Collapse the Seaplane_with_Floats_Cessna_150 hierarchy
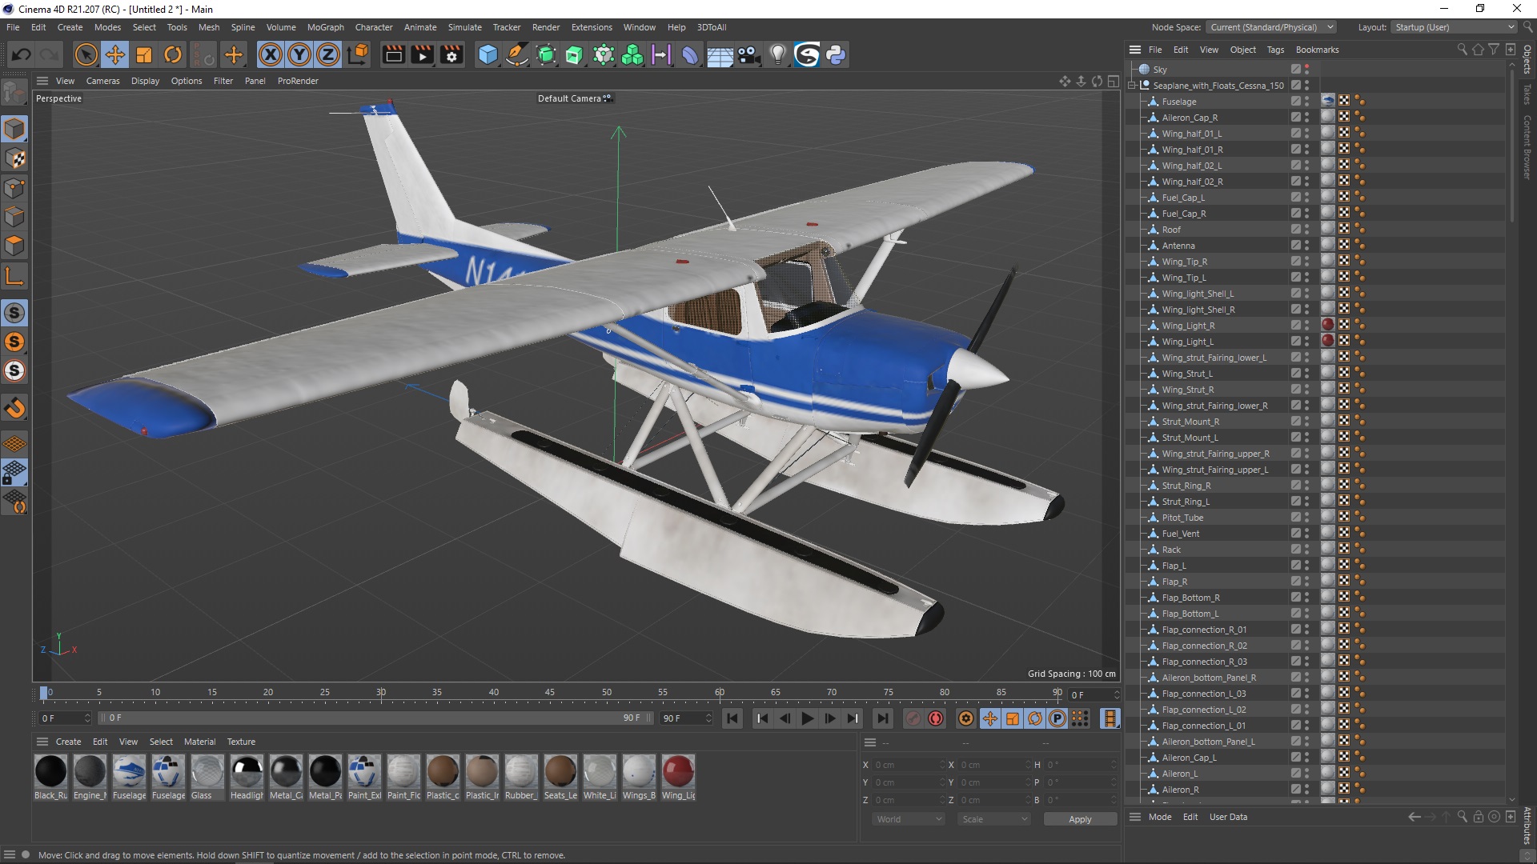Screen dimensions: 1537x864 1132,86
